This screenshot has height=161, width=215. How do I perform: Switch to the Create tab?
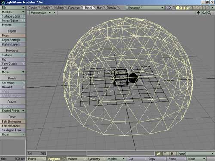click(x=33, y=8)
